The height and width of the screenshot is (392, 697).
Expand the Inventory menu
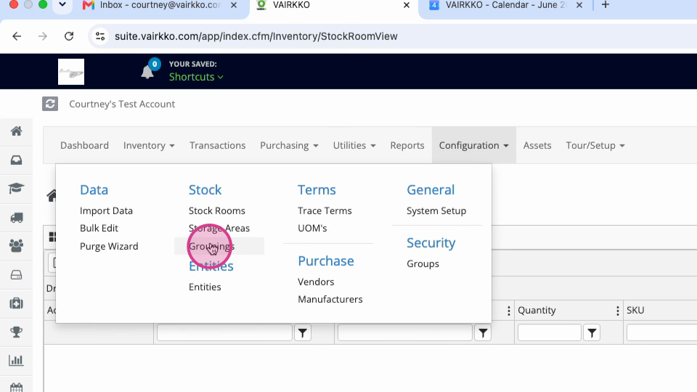tap(149, 146)
